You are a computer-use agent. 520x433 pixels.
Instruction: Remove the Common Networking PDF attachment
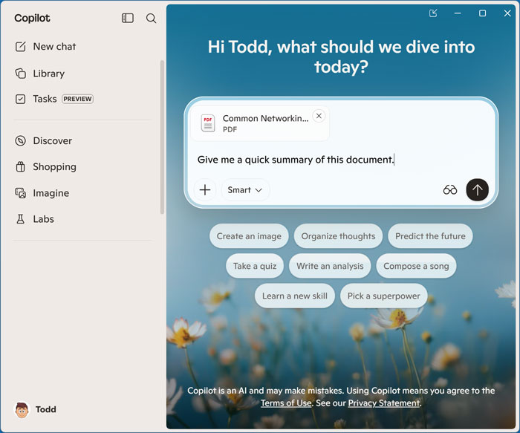[319, 116]
